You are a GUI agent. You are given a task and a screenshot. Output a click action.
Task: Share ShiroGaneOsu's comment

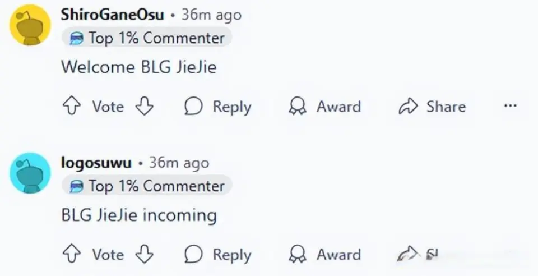pyautogui.click(x=432, y=107)
